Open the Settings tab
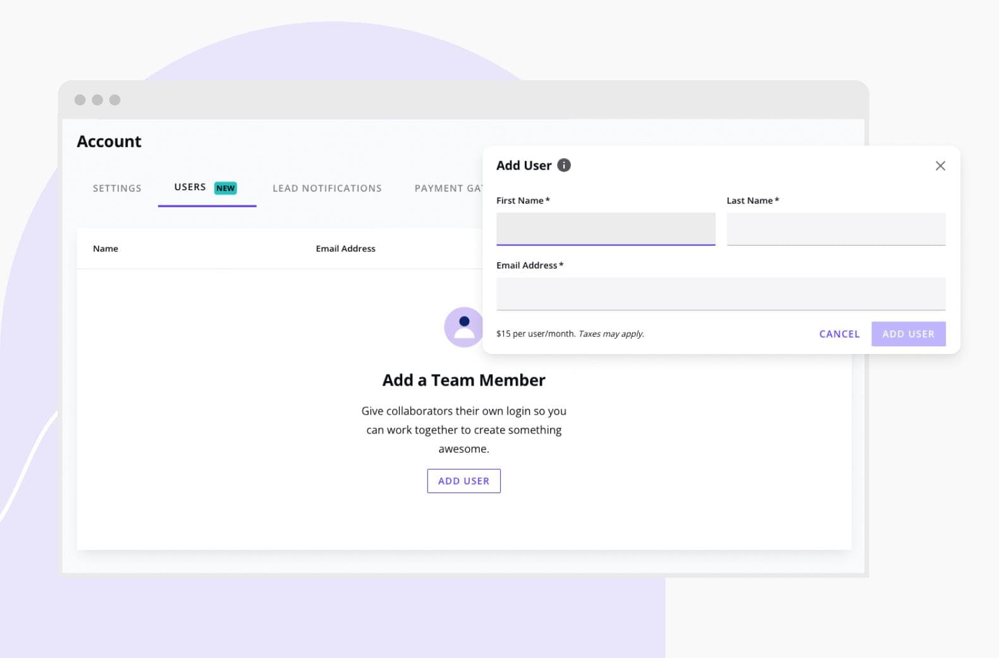The image size is (999, 658). coord(117,188)
